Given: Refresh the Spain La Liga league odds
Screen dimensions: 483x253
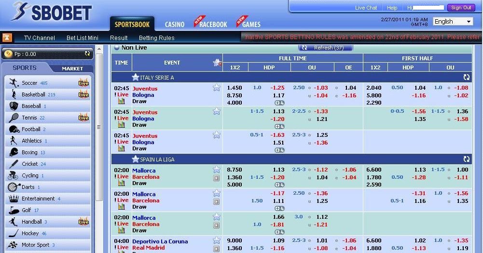Looking at the screenshot, I should point(467,159).
